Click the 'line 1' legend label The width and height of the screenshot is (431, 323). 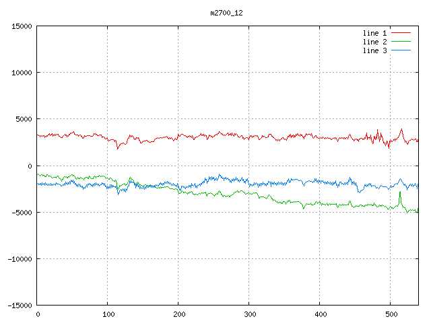click(x=374, y=33)
